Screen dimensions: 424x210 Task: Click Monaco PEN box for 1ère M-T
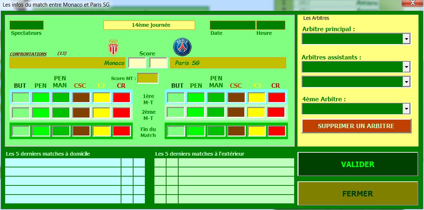pos(41,97)
